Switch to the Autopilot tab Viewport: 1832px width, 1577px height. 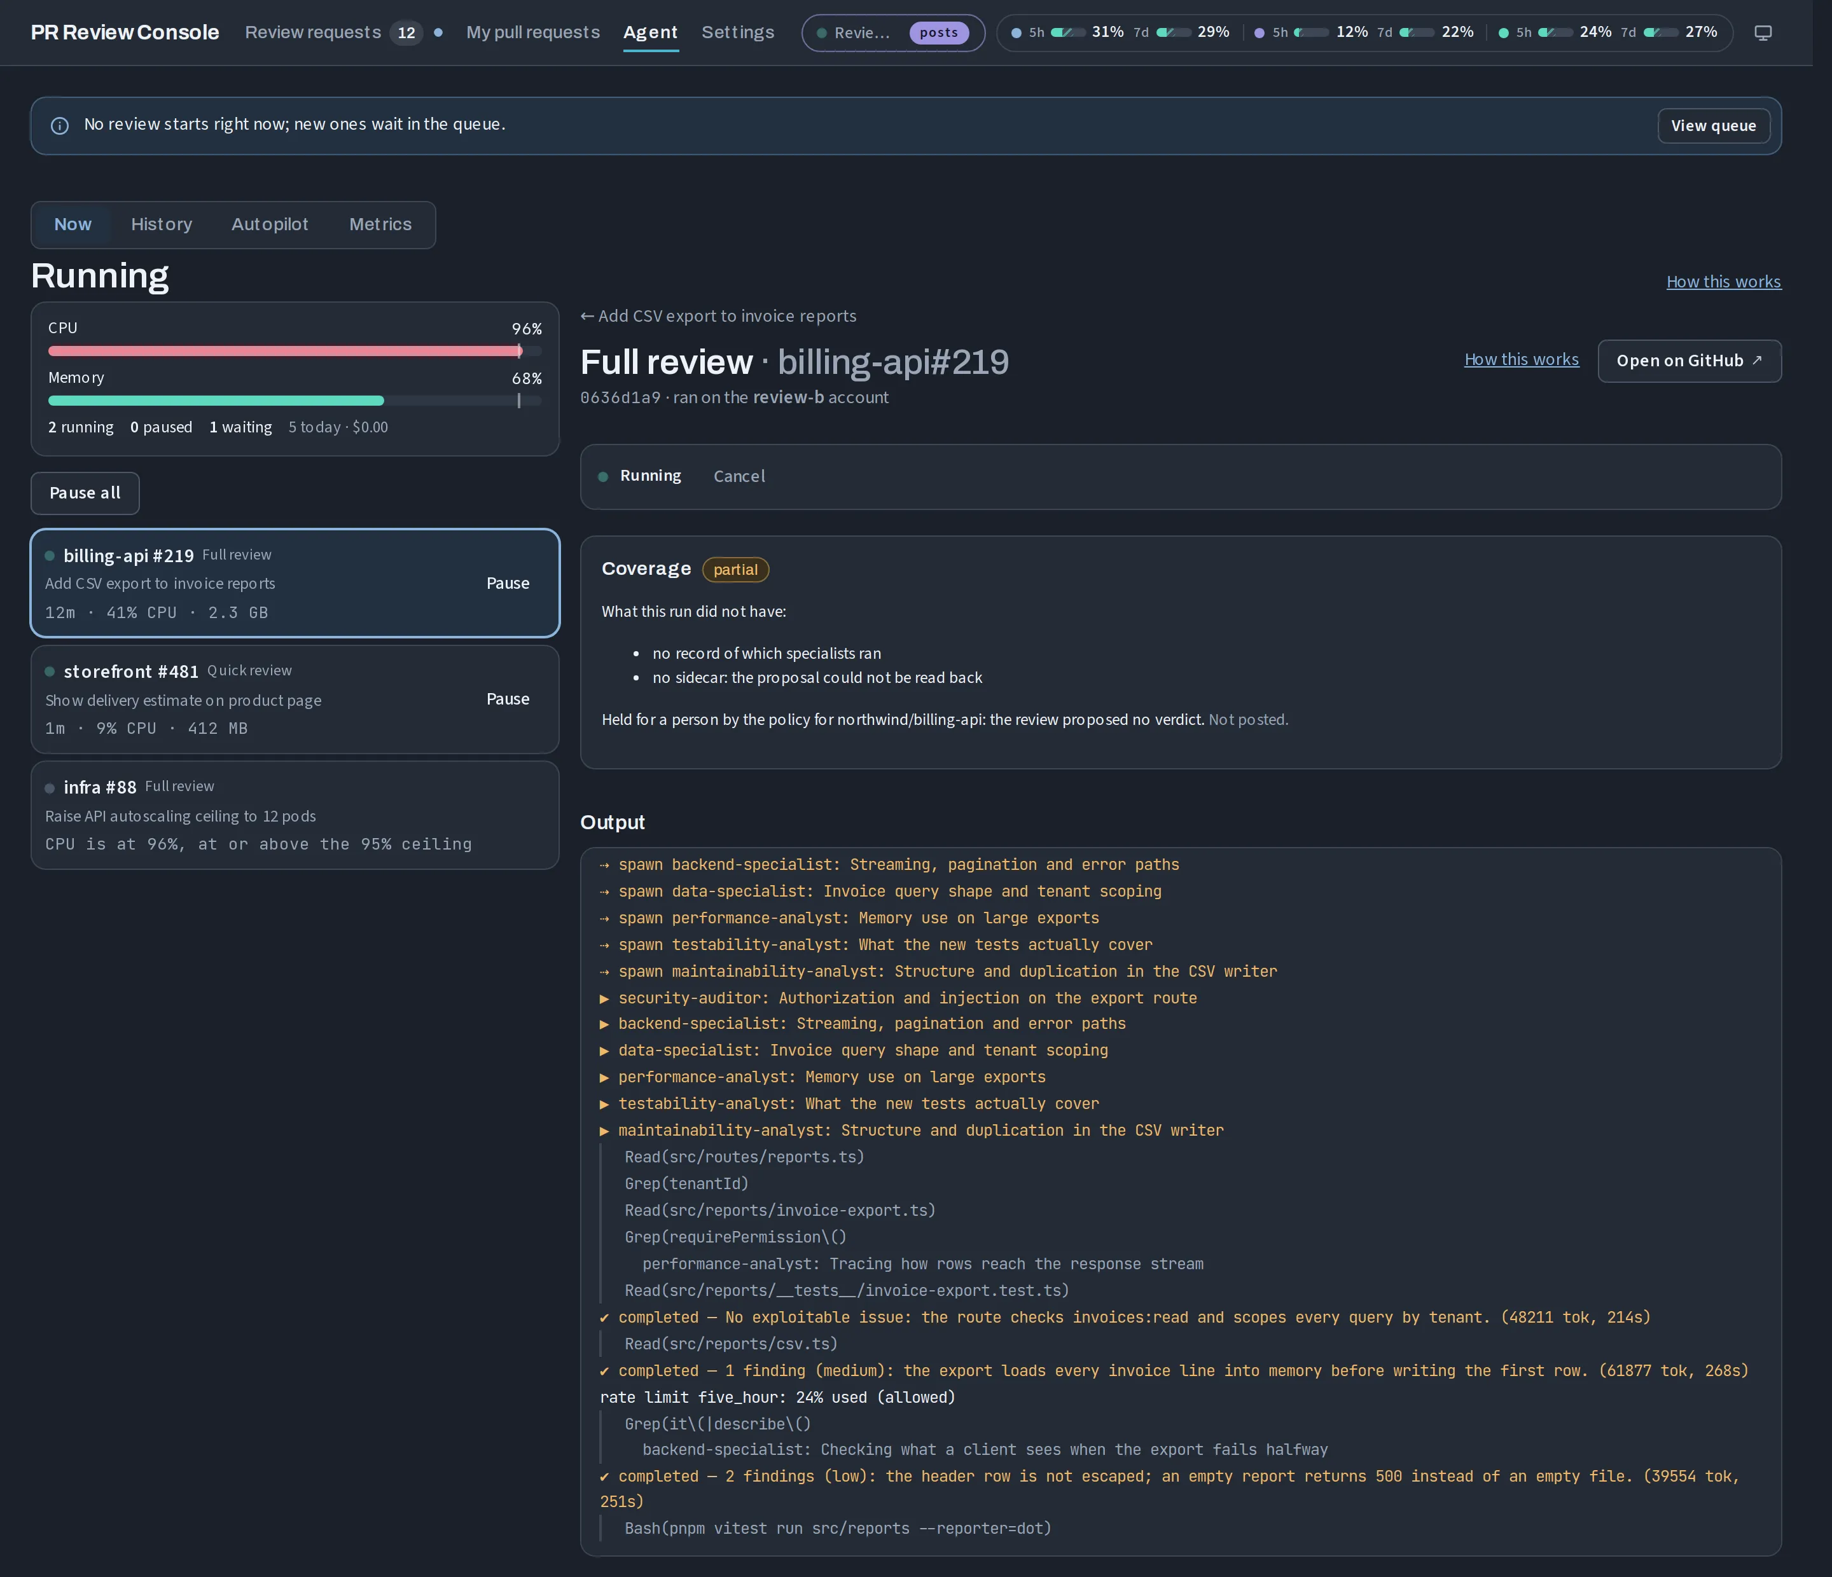pyautogui.click(x=270, y=224)
